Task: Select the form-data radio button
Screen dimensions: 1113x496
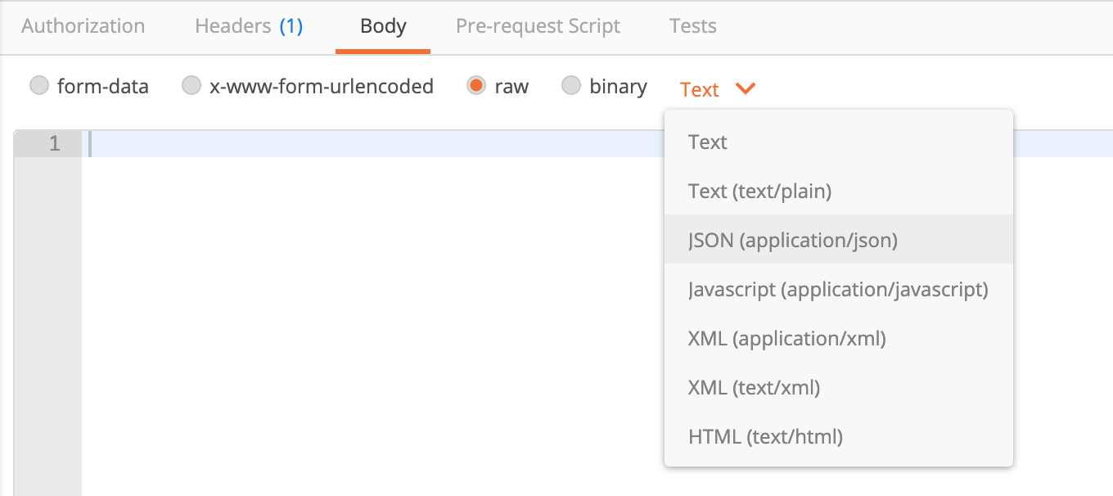Action: [x=39, y=86]
